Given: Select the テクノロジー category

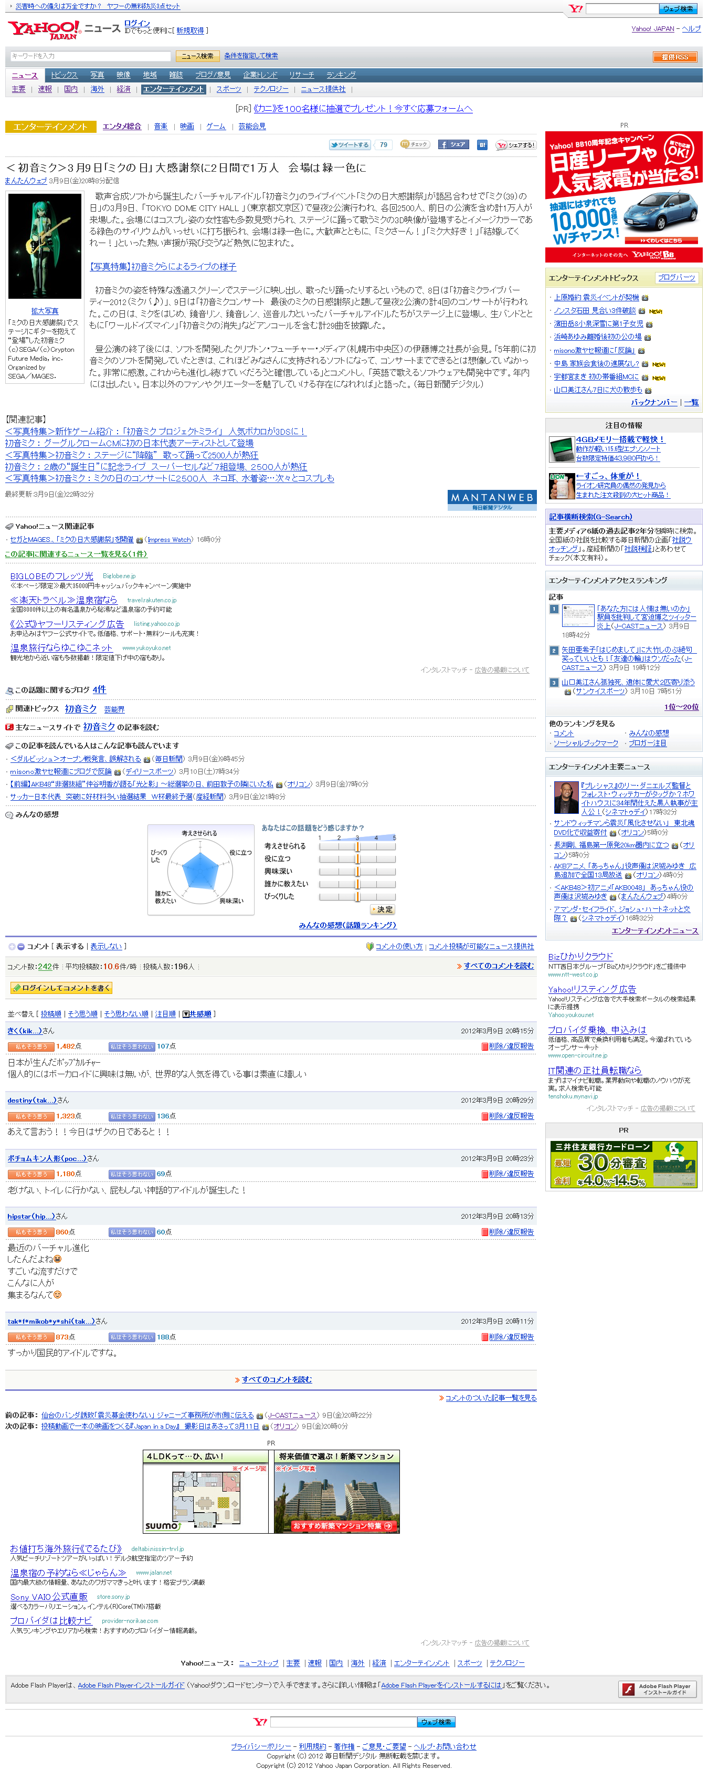Looking at the screenshot, I should point(271,89).
